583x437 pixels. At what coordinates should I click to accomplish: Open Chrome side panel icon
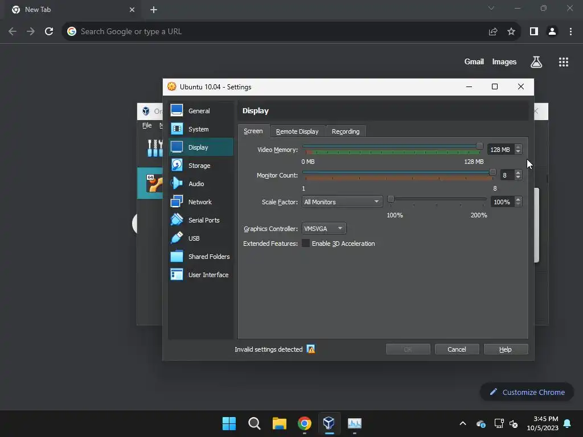pyautogui.click(x=534, y=32)
